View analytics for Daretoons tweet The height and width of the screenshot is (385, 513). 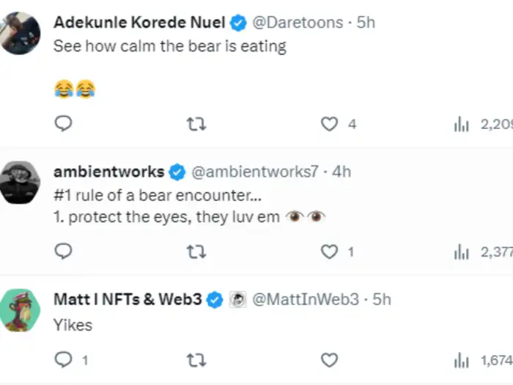click(x=462, y=125)
